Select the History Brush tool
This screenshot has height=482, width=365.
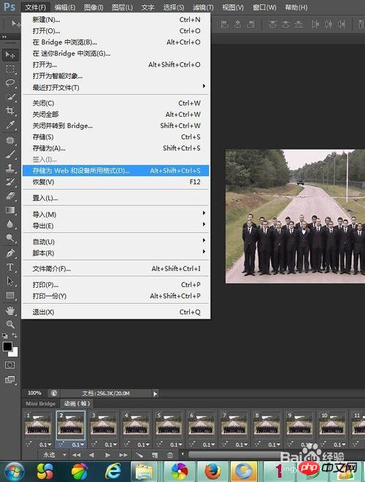[x=10, y=182]
